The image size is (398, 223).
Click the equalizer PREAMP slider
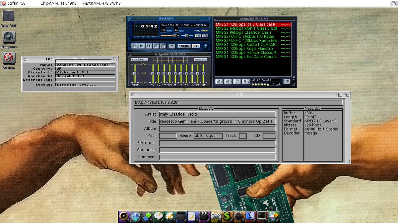135,73
